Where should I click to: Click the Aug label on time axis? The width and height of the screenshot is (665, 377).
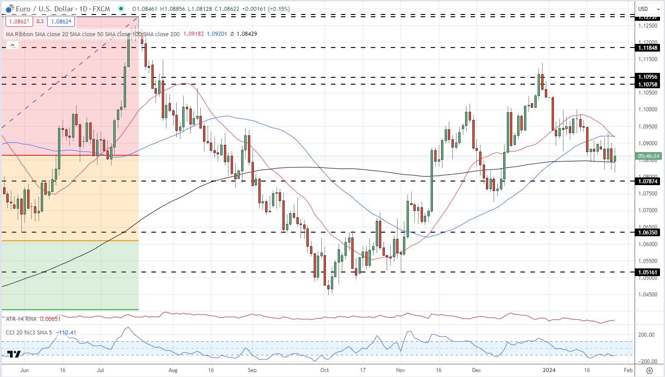click(x=173, y=370)
